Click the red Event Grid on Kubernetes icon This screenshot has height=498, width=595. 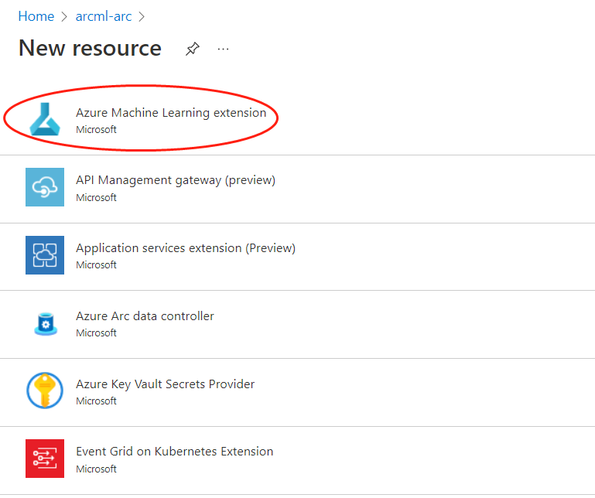point(45,459)
